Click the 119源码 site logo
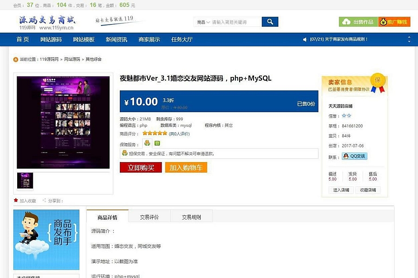The image size is (418, 278). click(46, 23)
